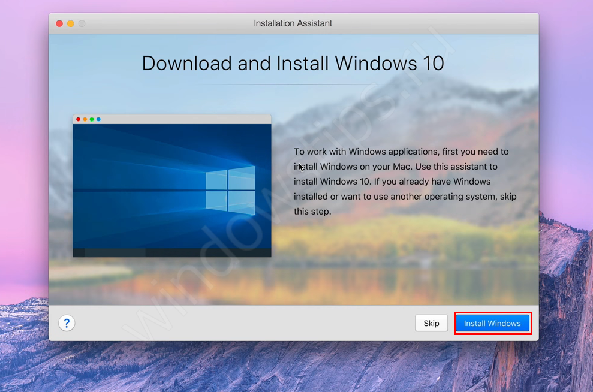
Task: Click the grayed-out zoom window button
Action: (x=82, y=23)
